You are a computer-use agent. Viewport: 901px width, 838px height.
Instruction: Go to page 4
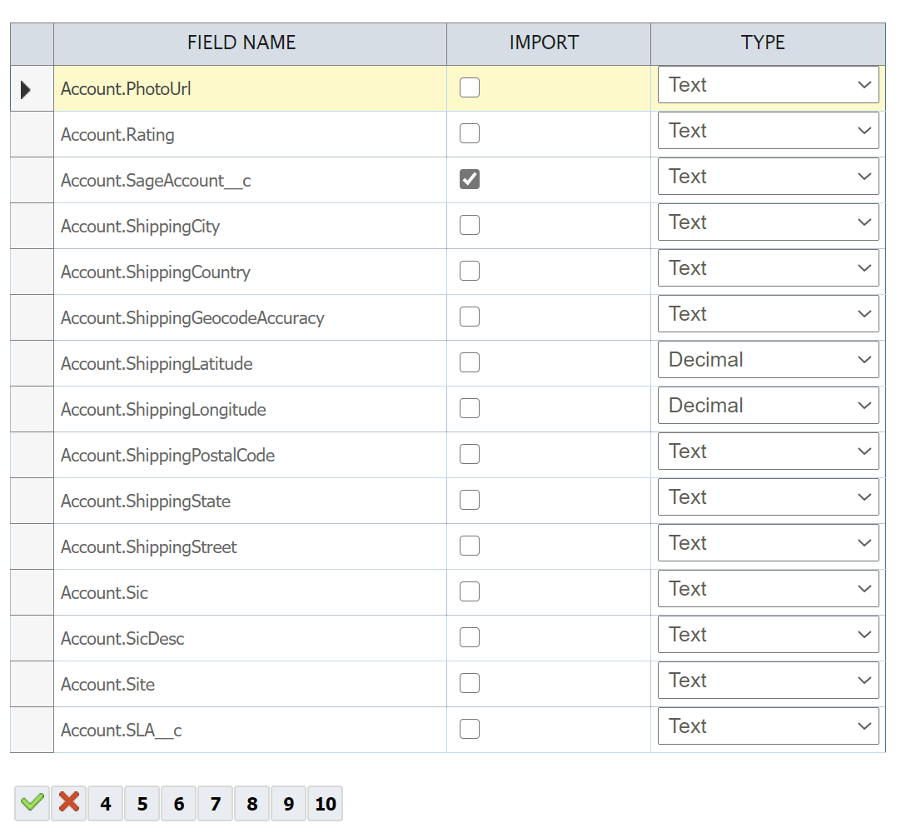106,804
